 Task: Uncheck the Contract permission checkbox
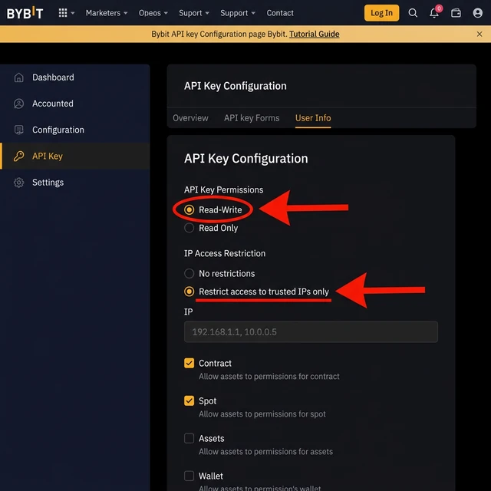click(x=189, y=363)
